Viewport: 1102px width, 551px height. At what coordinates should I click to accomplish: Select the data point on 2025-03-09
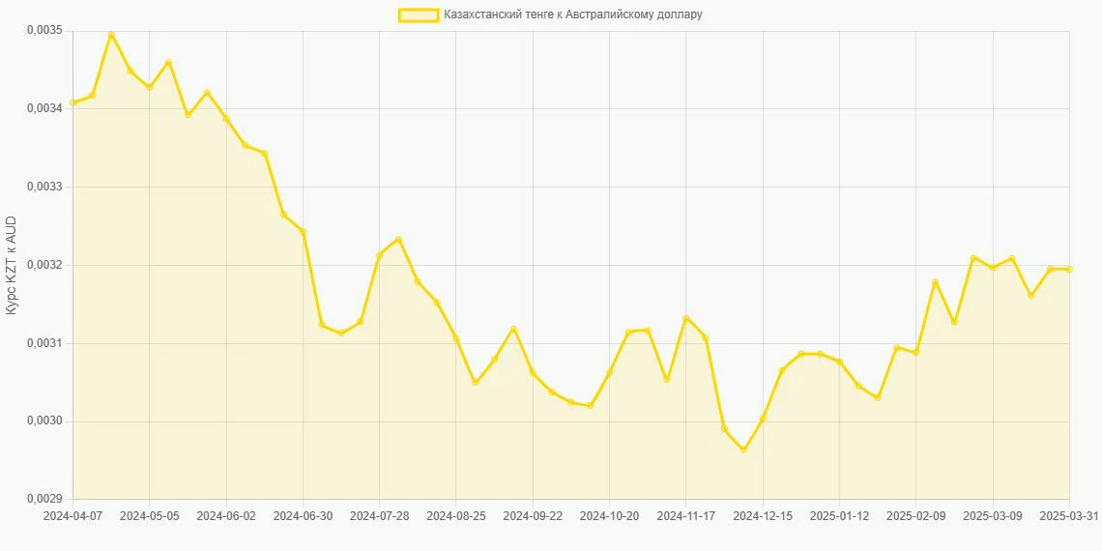click(x=993, y=268)
